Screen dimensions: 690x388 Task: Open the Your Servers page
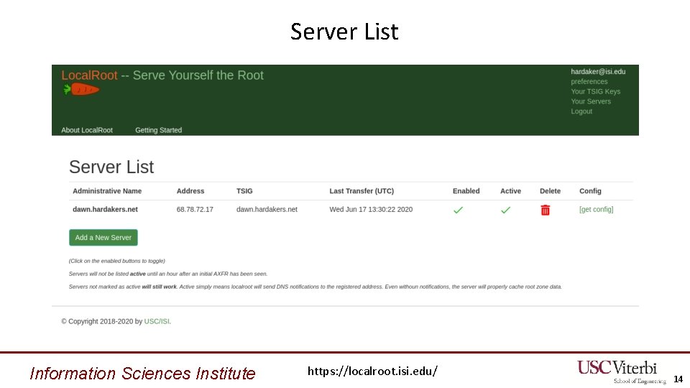coord(591,101)
